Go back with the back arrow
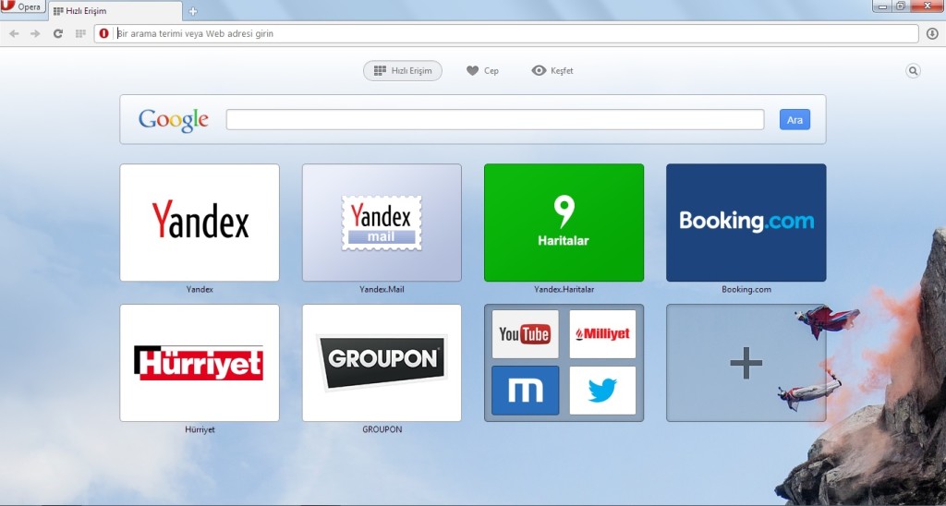The image size is (946, 506). point(14,34)
